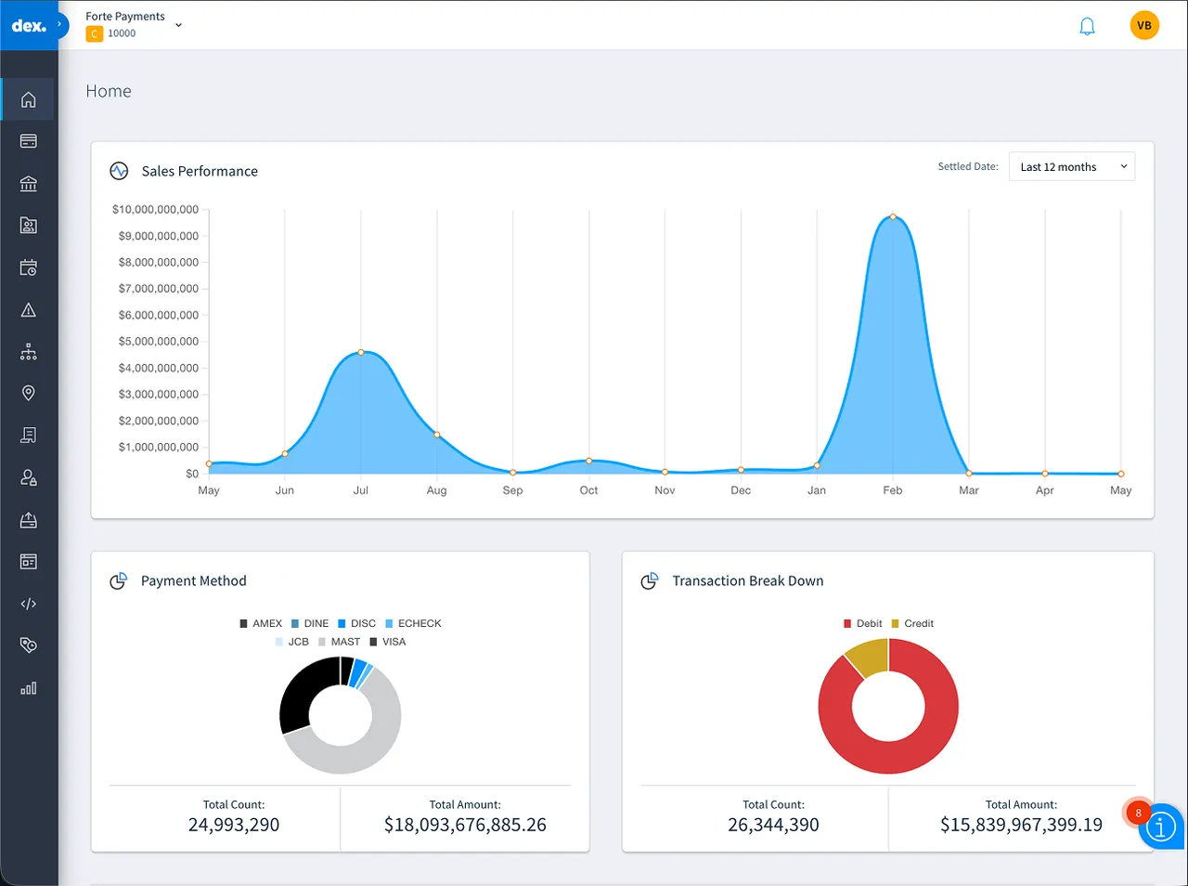Open the bank building sidebar icon
Screen dimensions: 1188x886
(x=29, y=183)
